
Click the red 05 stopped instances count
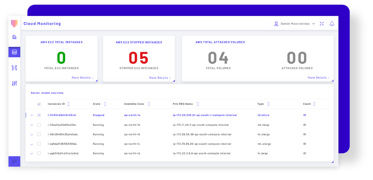[139, 58]
